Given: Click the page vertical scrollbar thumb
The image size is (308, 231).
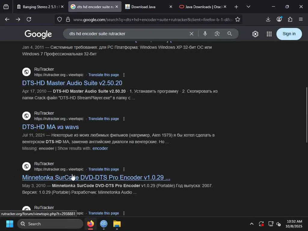Looking at the screenshot, I should (x=306, y=115).
